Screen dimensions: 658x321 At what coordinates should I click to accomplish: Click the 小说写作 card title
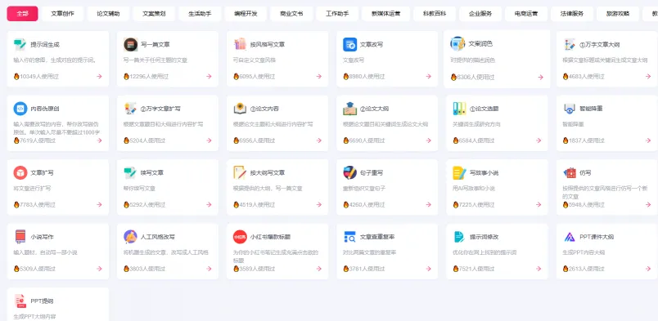coord(42,237)
